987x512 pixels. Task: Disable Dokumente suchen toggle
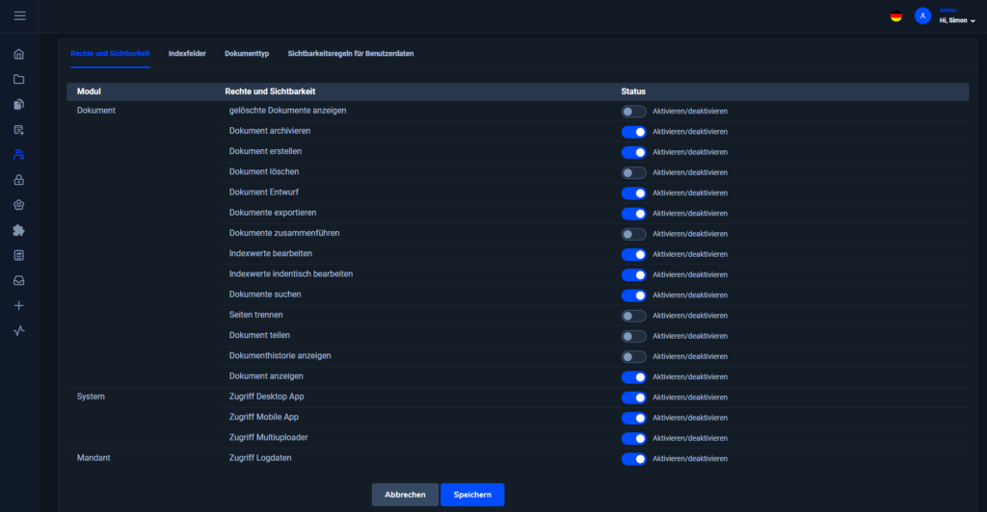click(x=633, y=295)
